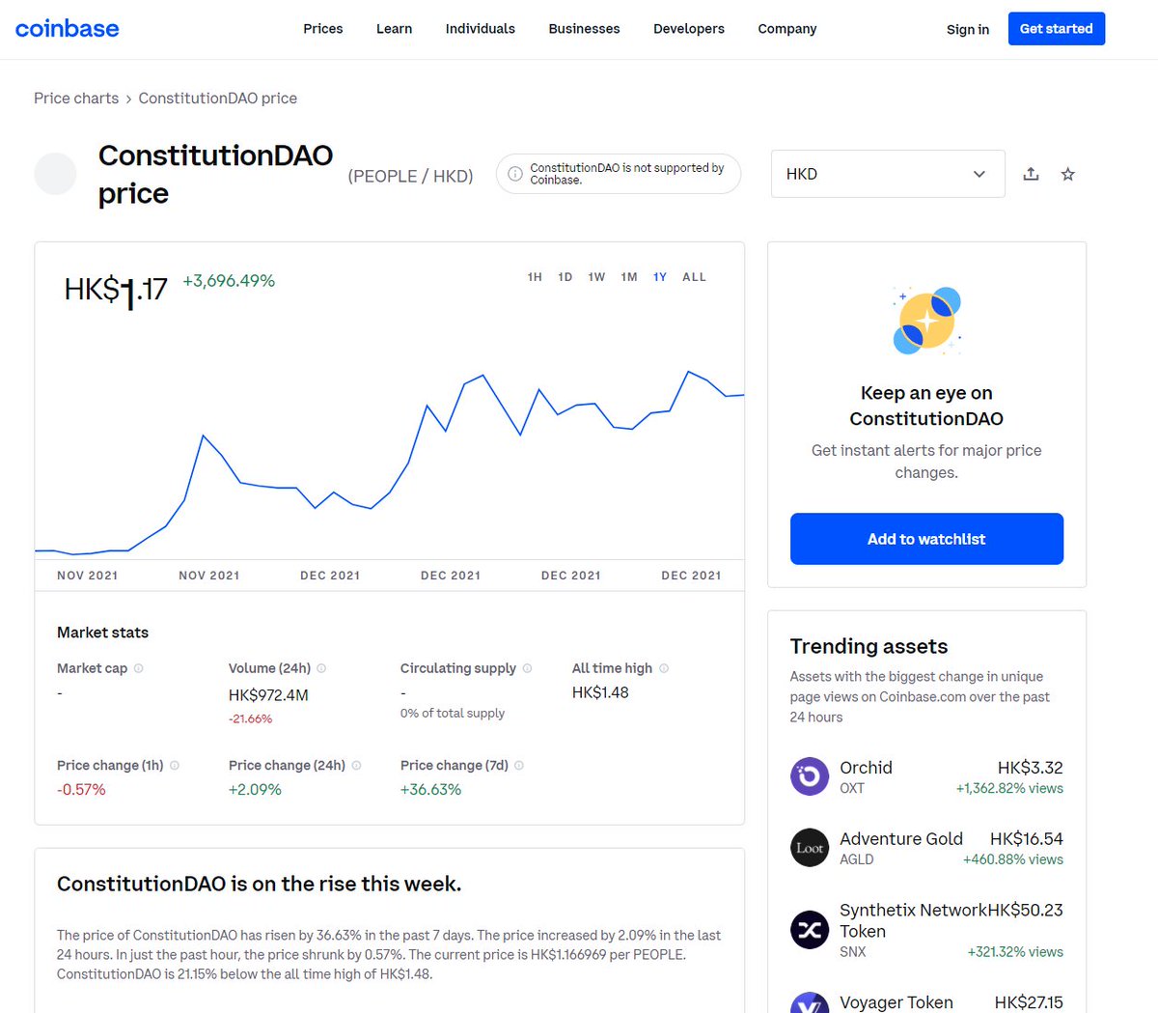Screen dimensions: 1158x1013
Task: Open the Individuals menu
Action: point(481,29)
